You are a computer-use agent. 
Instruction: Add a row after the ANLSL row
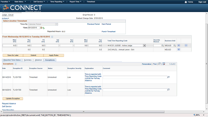point(179,49)
